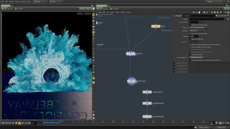Click the Length value field 0.028

point(194,36)
